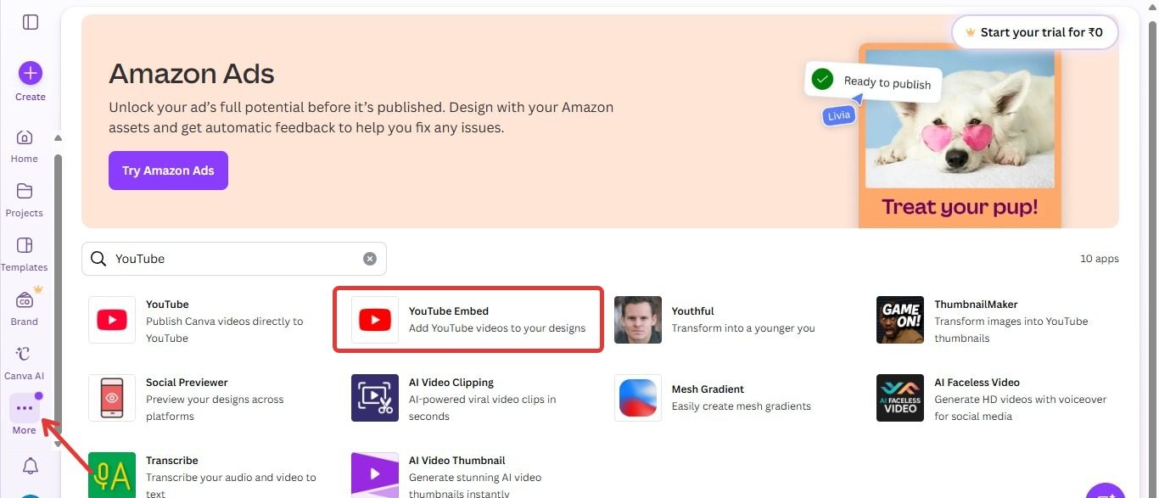1159x498 pixels.
Task: Click the ThumbnailMaker app icon
Action: coord(900,320)
